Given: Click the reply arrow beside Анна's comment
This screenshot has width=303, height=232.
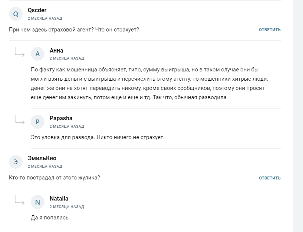Looking at the screenshot, I should (19, 52).
